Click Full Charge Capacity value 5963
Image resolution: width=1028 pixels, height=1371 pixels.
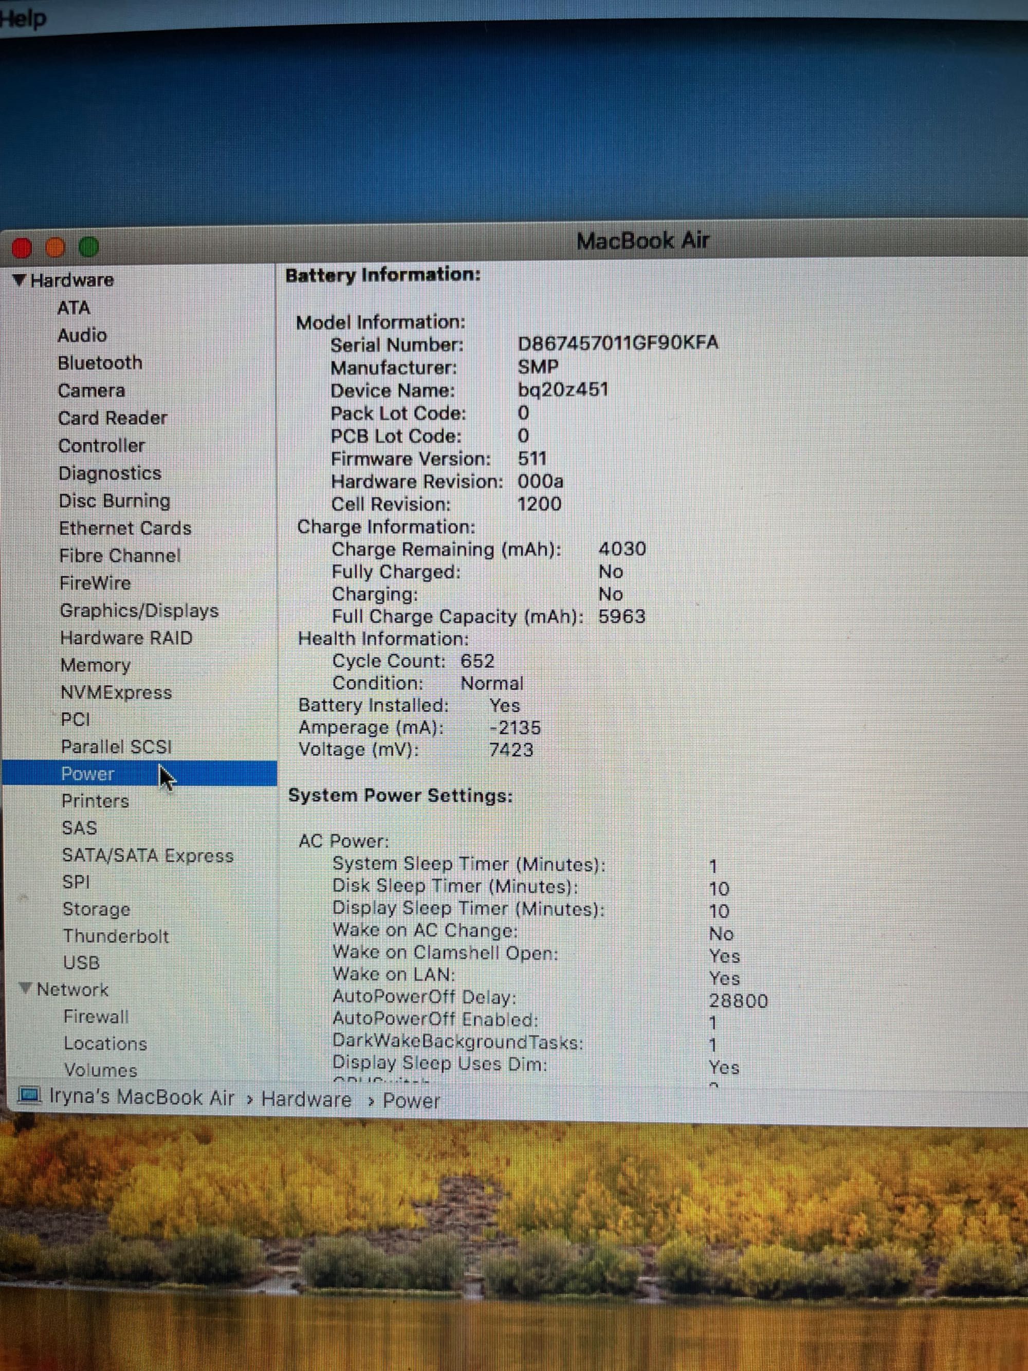tap(621, 616)
